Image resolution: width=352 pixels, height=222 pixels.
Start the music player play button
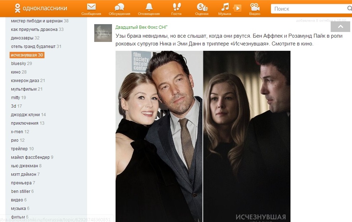pos(238,9)
